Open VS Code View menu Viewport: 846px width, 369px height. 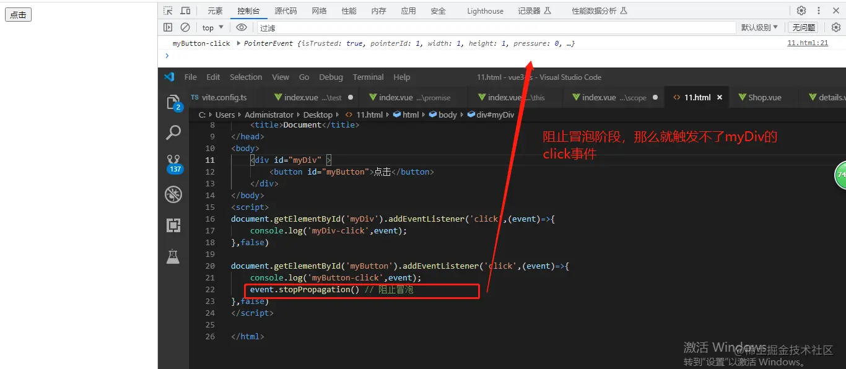pos(281,77)
